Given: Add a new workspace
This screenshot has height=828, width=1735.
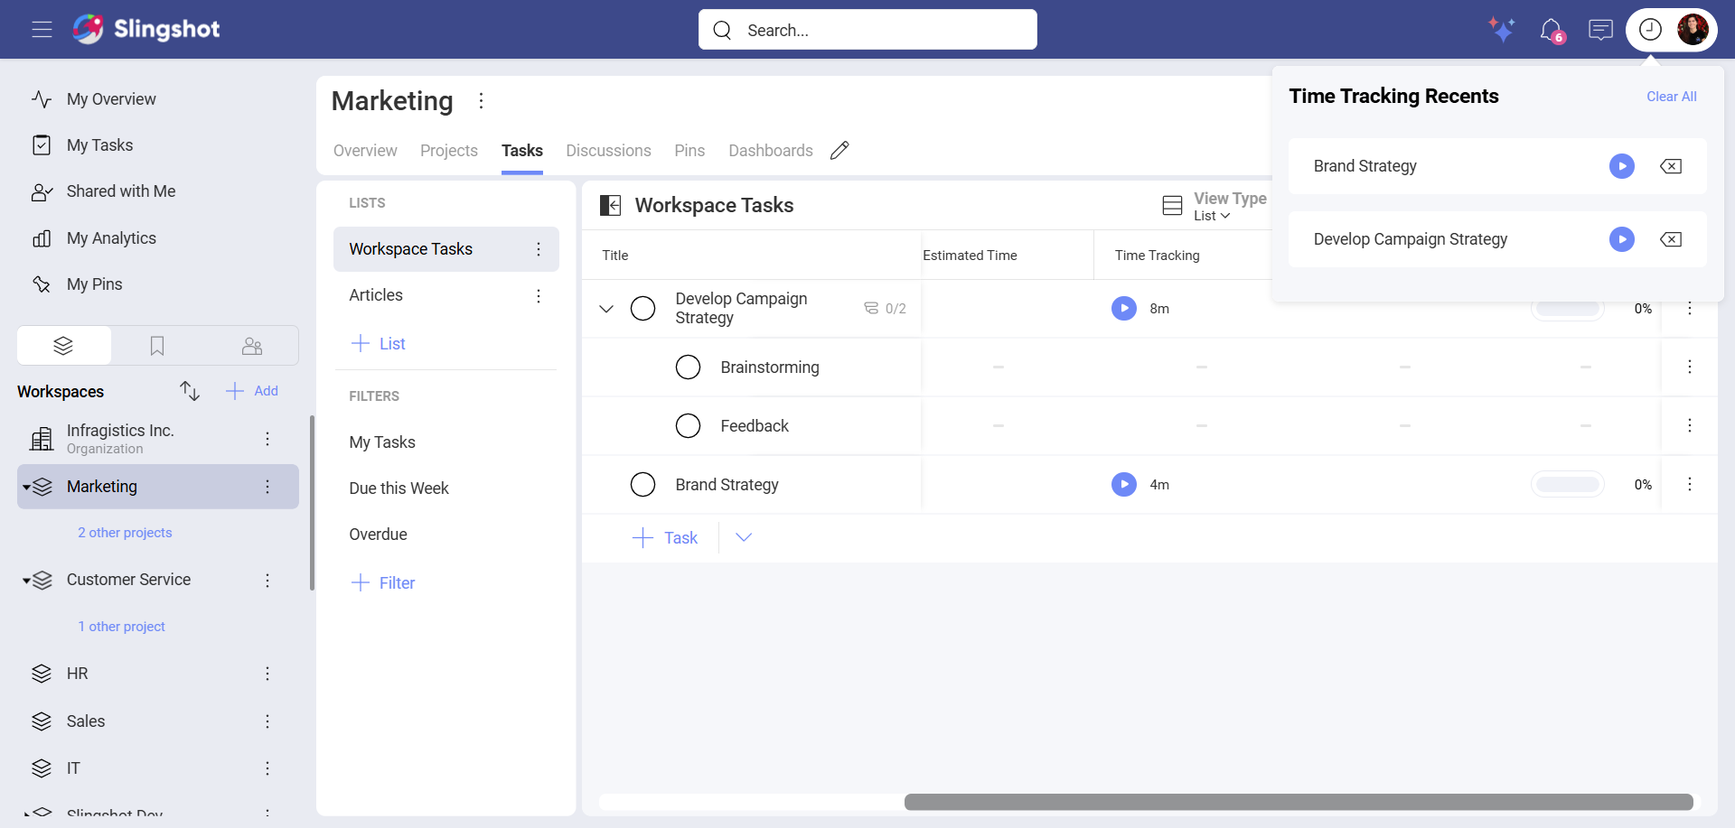Looking at the screenshot, I should click(252, 391).
